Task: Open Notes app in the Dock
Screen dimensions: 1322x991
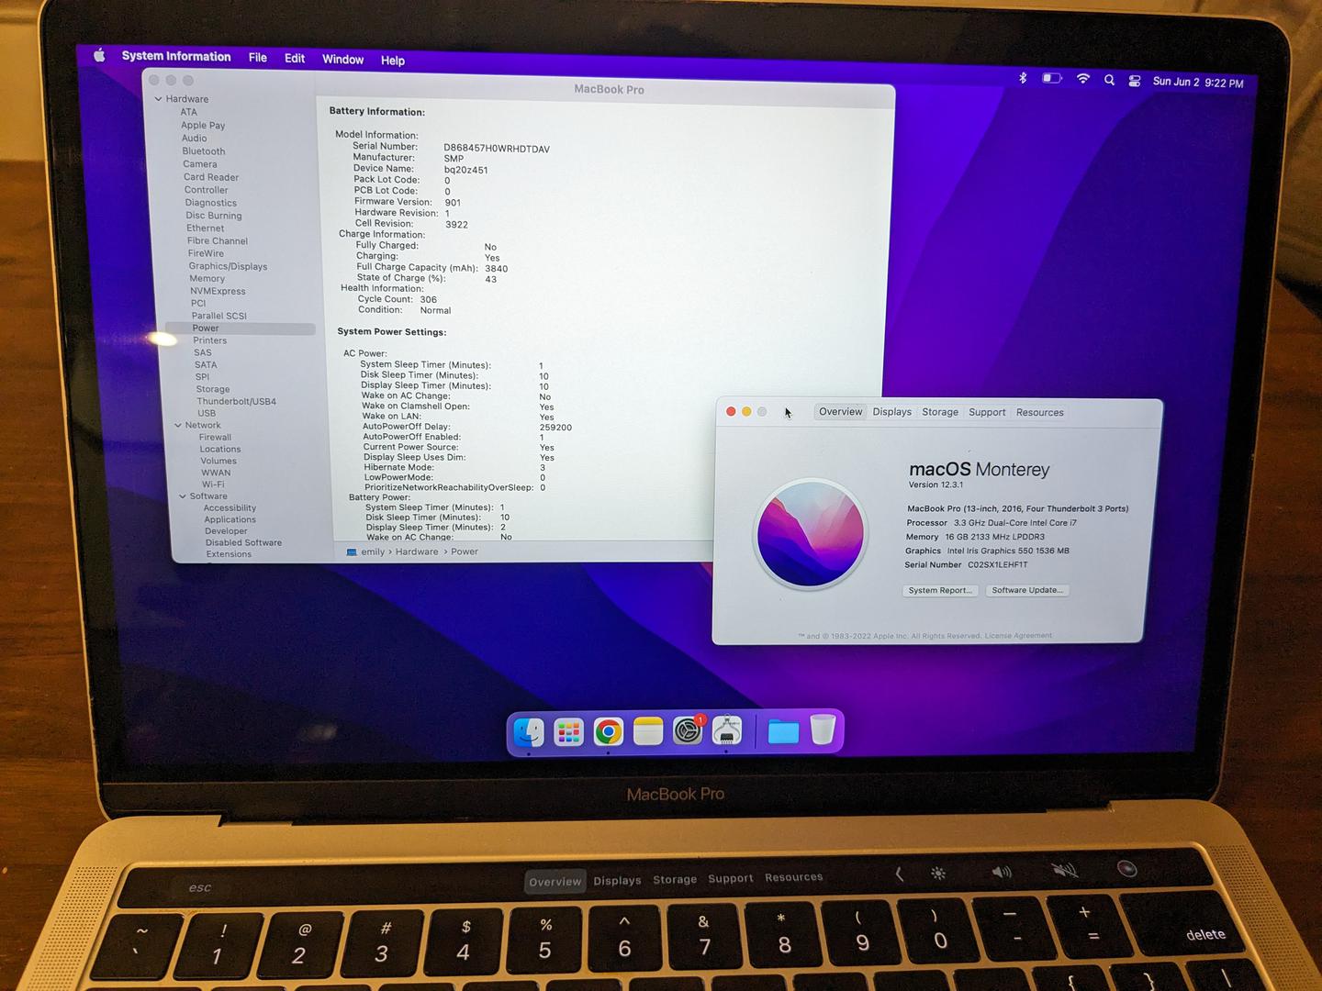Action: [648, 731]
